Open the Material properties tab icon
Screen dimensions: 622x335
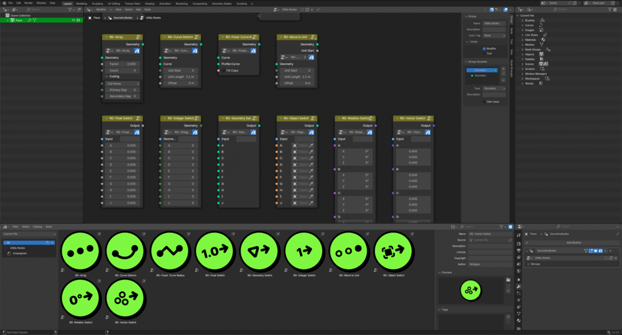[x=519, y=321]
